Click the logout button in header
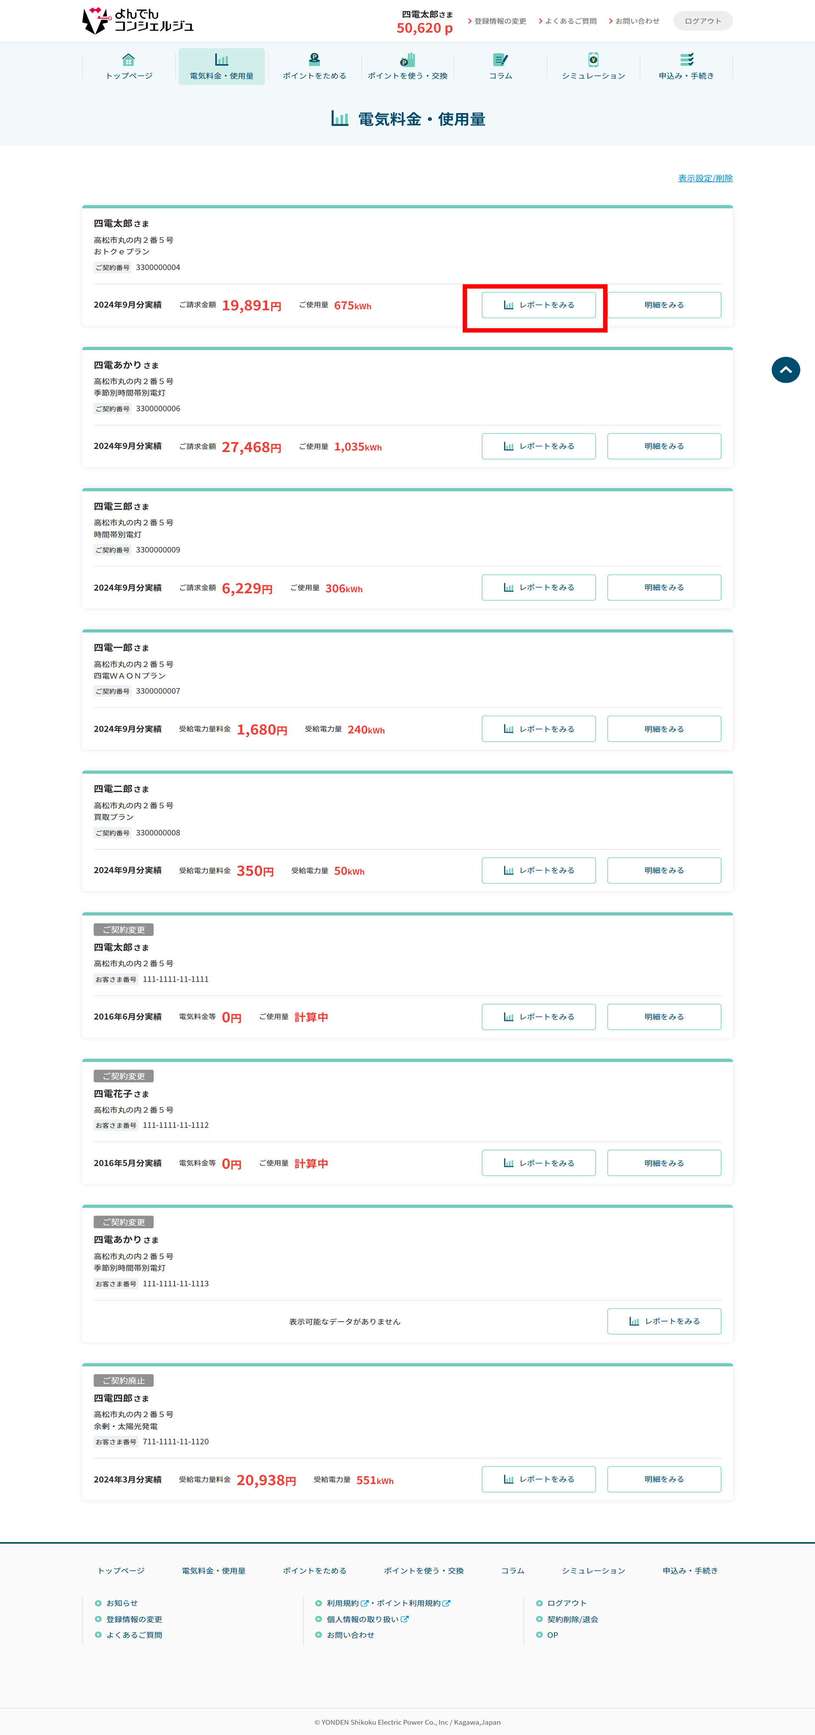This screenshot has width=815, height=1735. (703, 21)
